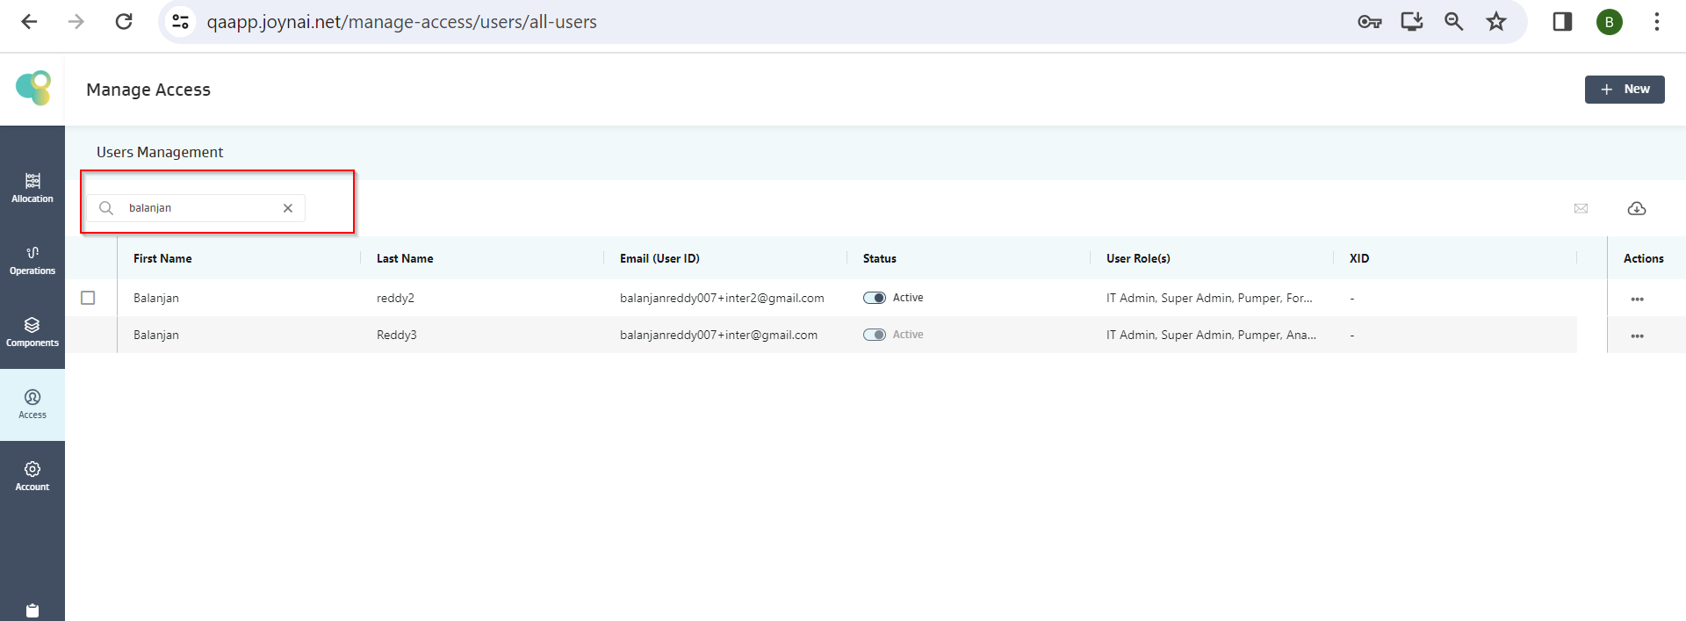
Task: Toggle Active status for Balanjan reddy2
Action: click(874, 298)
